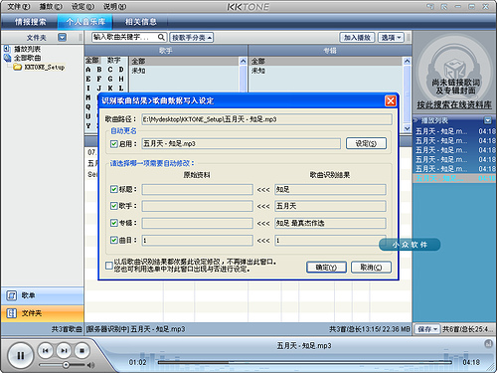Filter artists by letter A
Screen dimensions: 497x373
pos(88,70)
